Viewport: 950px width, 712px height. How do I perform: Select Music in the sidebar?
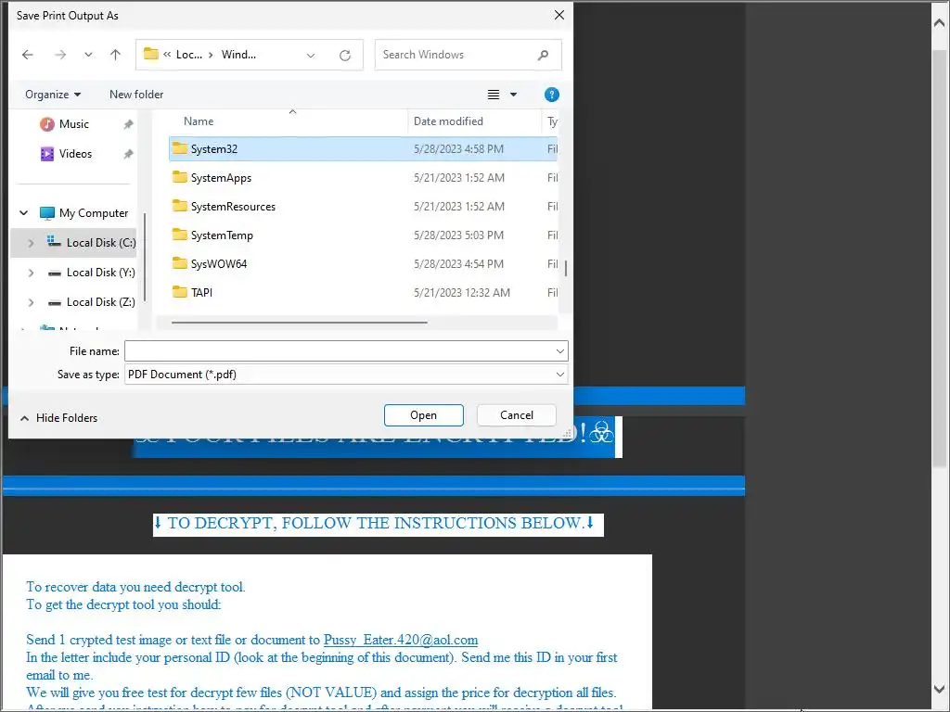[x=74, y=124]
